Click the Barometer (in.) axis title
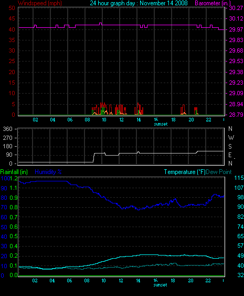 213,3
